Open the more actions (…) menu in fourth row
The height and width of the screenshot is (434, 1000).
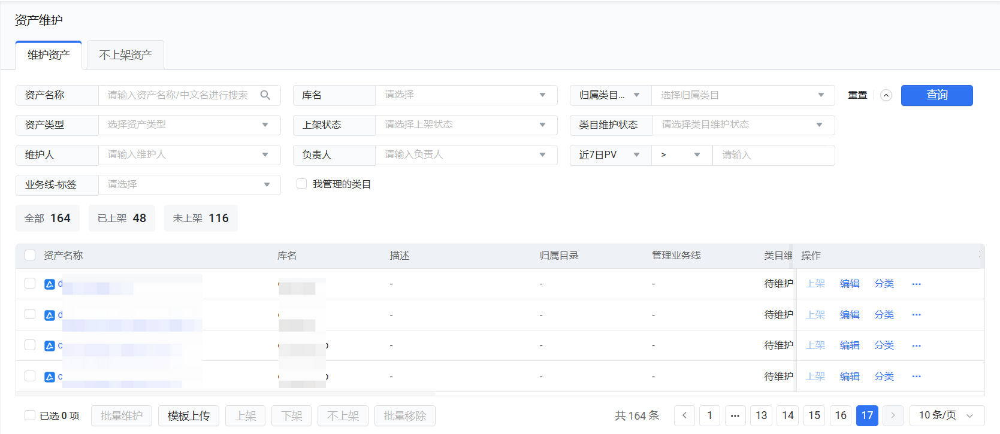pyautogui.click(x=916, y=377)
